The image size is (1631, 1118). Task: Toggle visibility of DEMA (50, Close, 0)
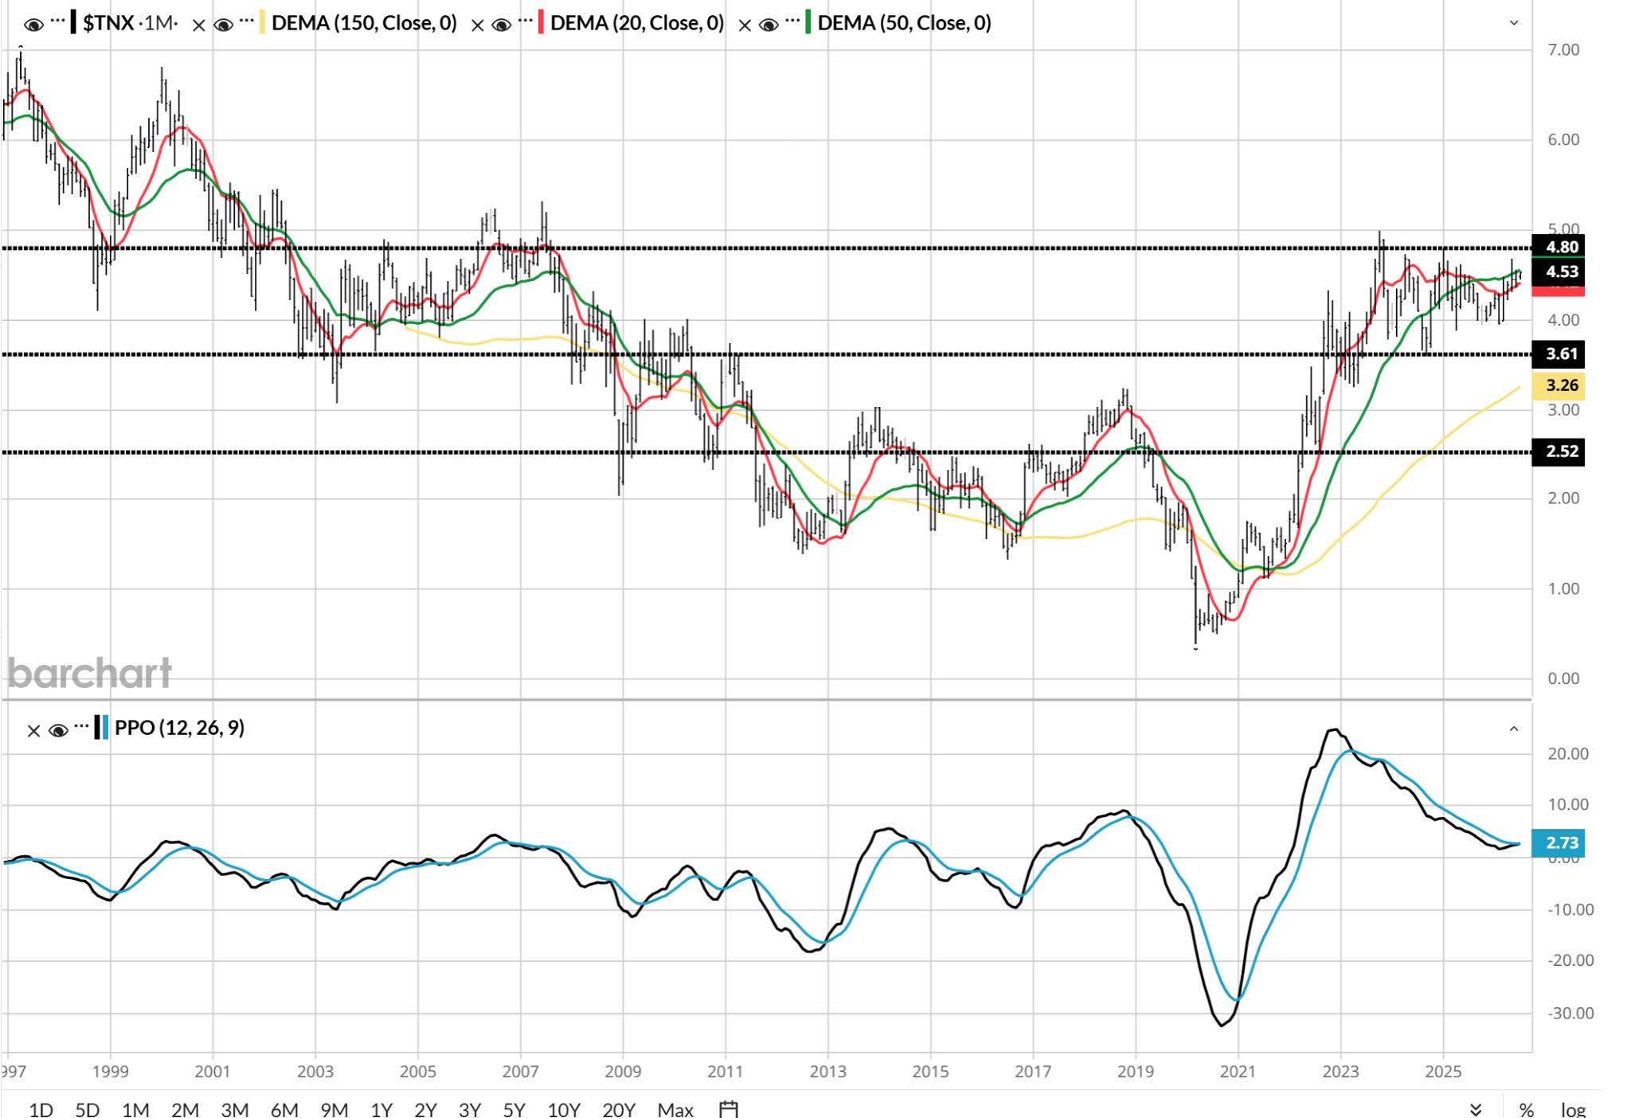[769, 25]
